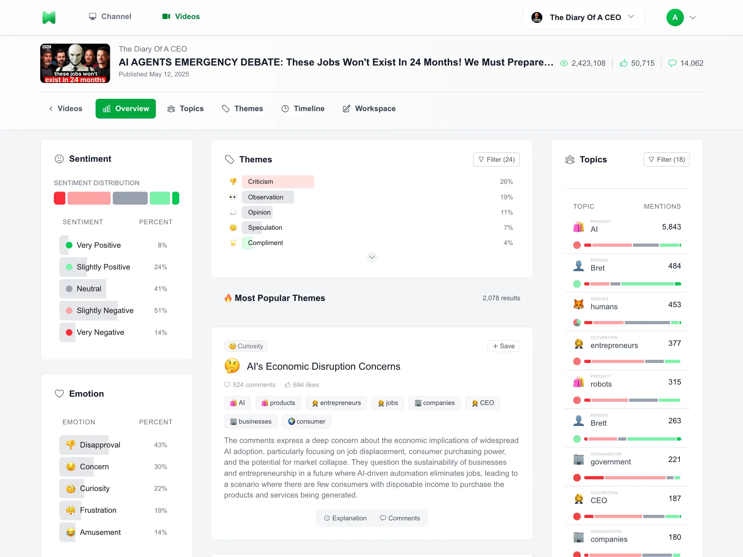Screen dimensions: 743x557
Task: Click the Concern worried face emoji
Action: 71,466
